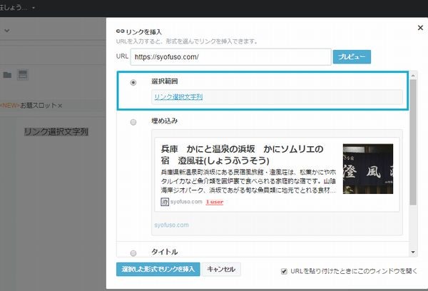Select the 選択範囲 radio option
This screenshot has width=428, height=291.
coord(133,82)
